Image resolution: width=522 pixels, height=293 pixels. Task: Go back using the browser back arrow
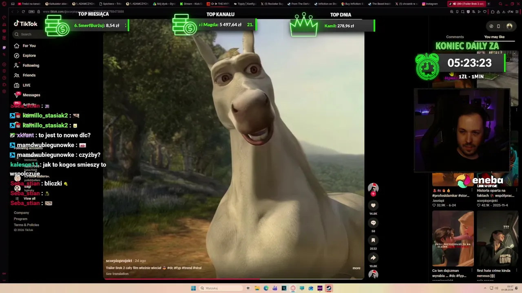click(x=12, y=12)
